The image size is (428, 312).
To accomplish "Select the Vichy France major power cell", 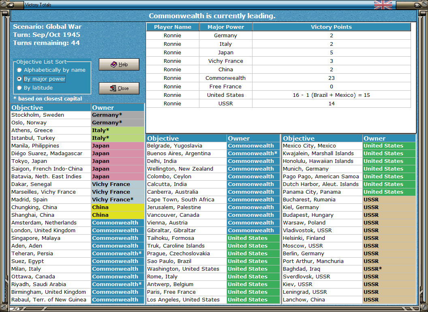I will coord(226,61).
